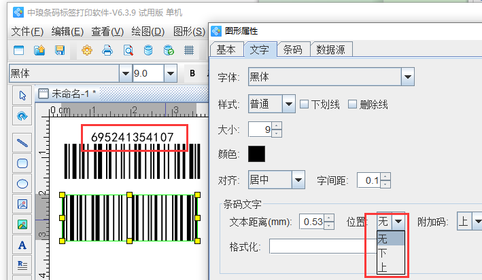This screenshot has height=280, width=482.
Task: Select the insert image tool
Action: click(x=22, y=204)
